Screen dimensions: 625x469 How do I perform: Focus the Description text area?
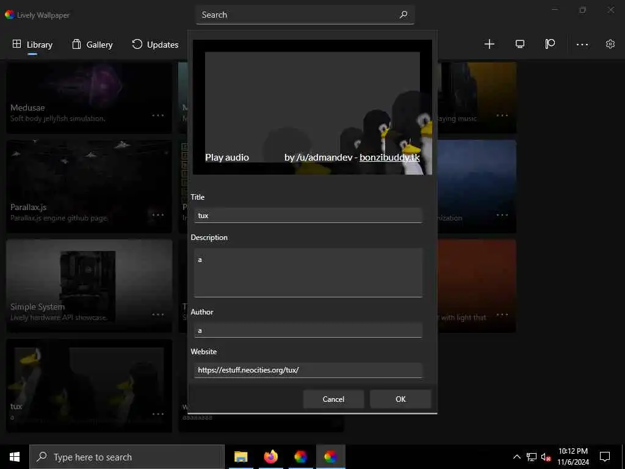pos(308,273)
